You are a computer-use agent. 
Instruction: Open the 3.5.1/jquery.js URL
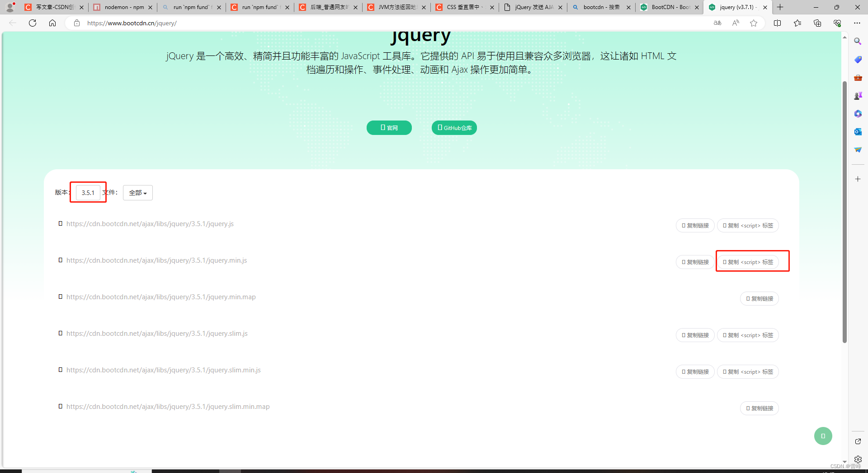click(150, 224)
